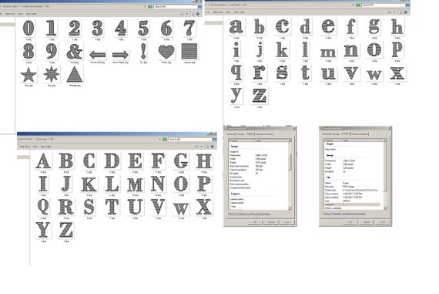
Task: Switch to the Previous Versions tab in the left properties dialog
Action: click(x=263, y=134)
